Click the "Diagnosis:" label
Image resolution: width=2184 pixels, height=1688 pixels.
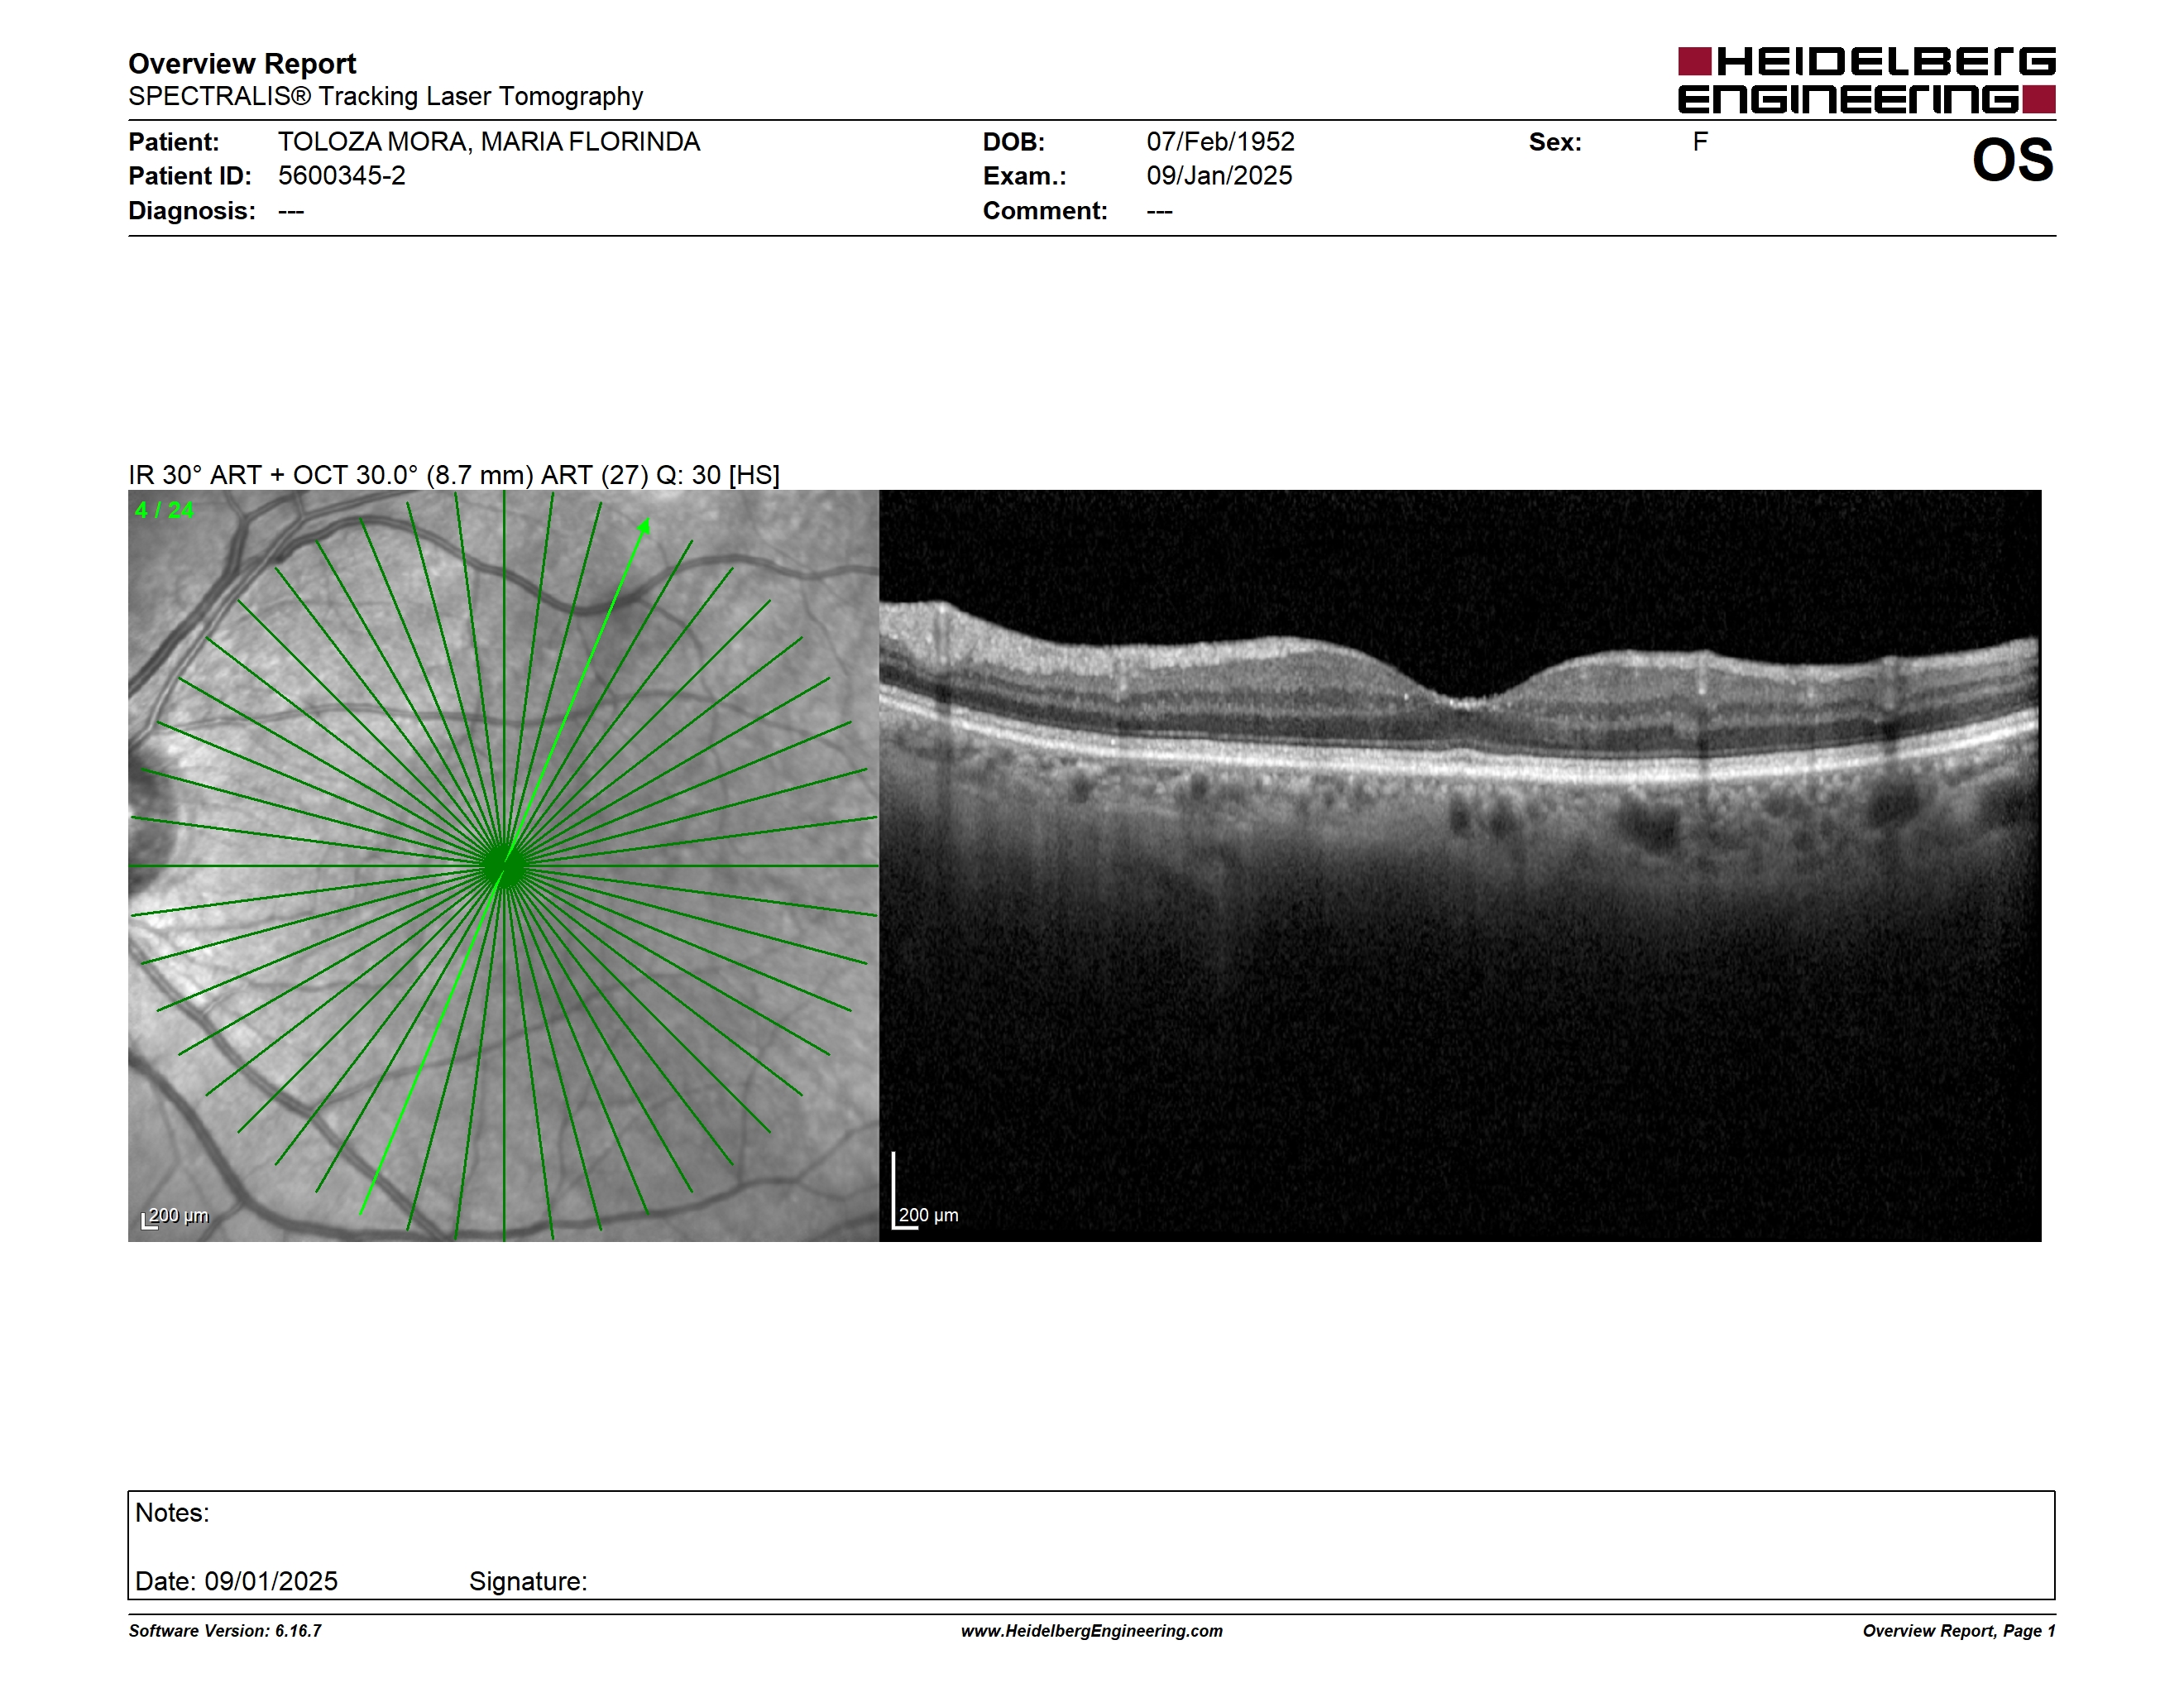[192, 211]
